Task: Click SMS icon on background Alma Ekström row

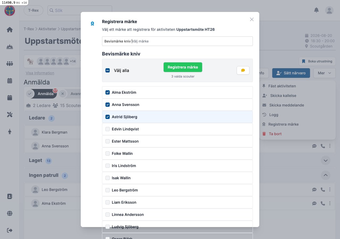Action: point(314,203)
